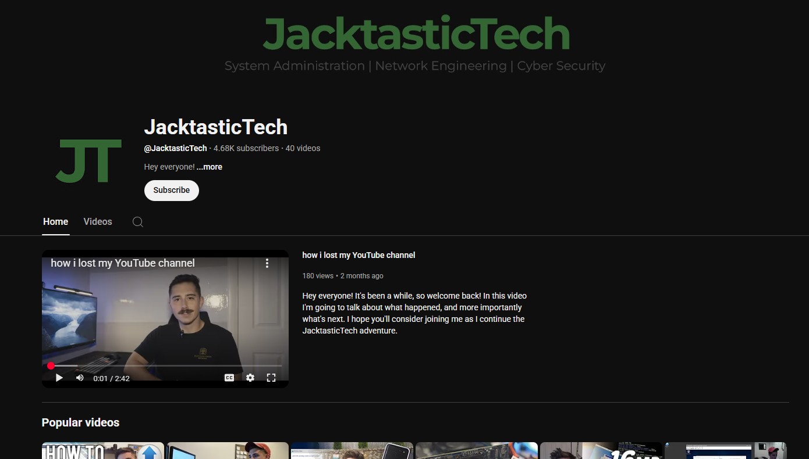Switch to the Videos tab
This screenshot has width=809, height=459.
[97, 222]
